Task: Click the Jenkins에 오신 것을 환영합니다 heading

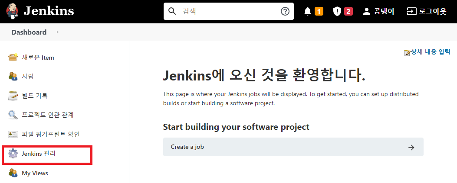Action: [264, 76]
